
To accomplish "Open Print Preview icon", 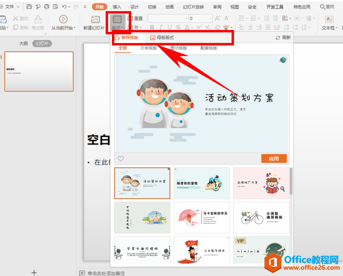I will tap(55, 7).
